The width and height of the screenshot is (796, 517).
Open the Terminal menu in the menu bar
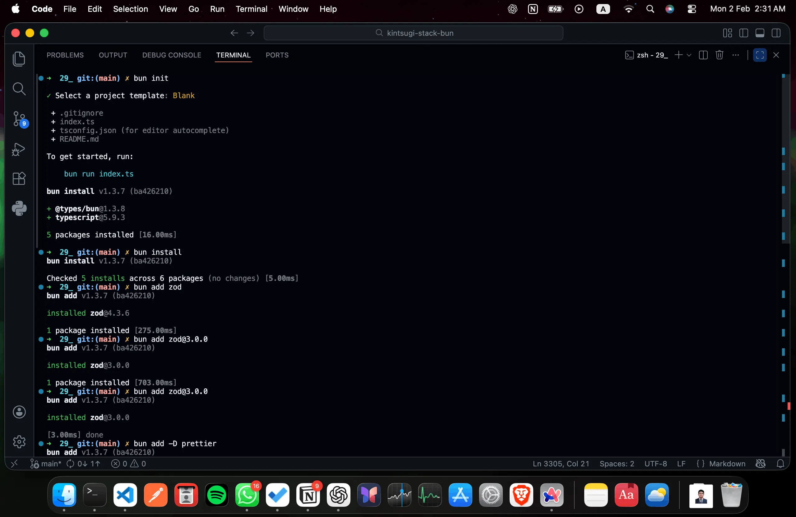tap(251, 9)
